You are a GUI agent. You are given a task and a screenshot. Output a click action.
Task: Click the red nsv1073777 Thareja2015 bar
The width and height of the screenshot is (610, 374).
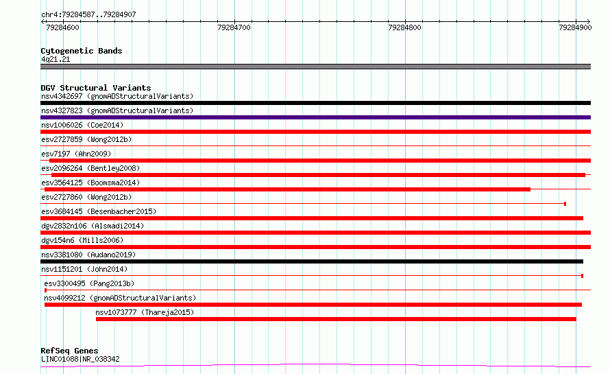[336, 319]
